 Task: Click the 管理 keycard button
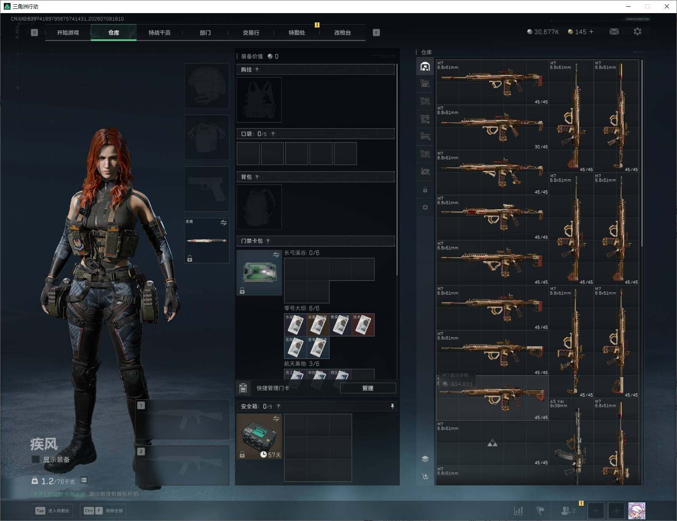(368, 388)
